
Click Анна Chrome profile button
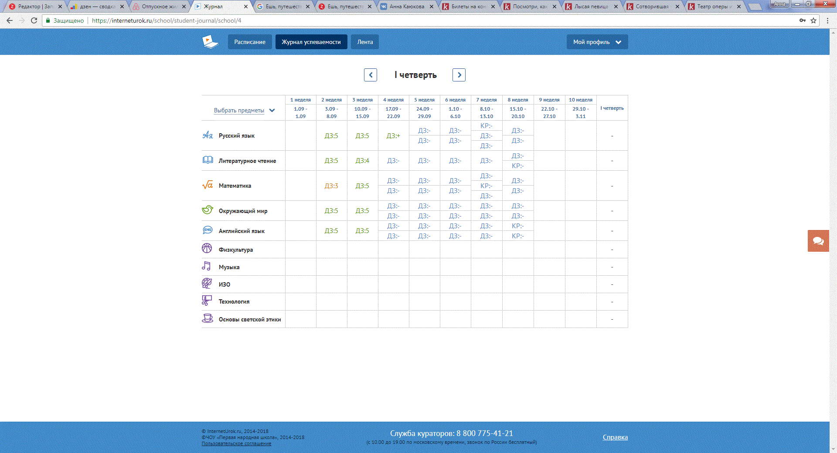point(780,4)
